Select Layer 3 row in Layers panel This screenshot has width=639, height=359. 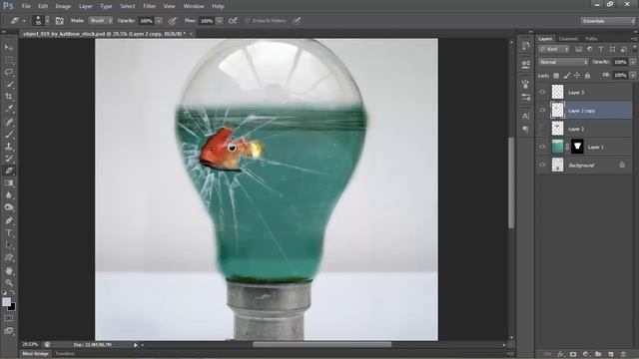coord(584,93)
